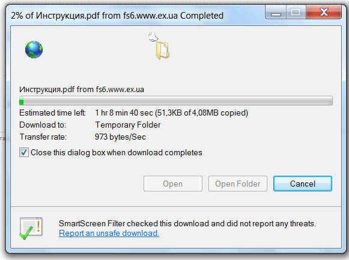Viewport: 349px width, 260px height.
Task: Click the Temporary Folder destination text
Action: pos(128,125)
